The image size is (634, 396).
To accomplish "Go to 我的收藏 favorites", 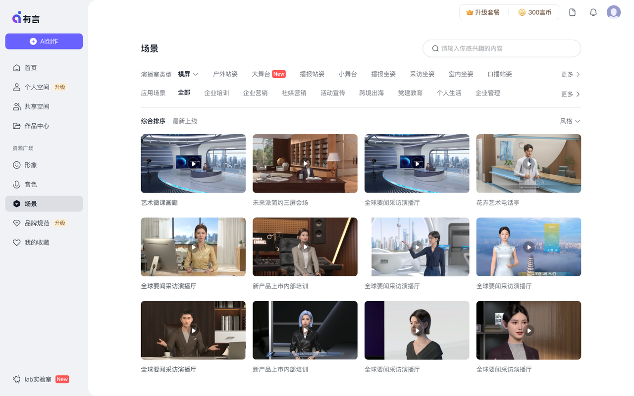I will pos(37,243).
